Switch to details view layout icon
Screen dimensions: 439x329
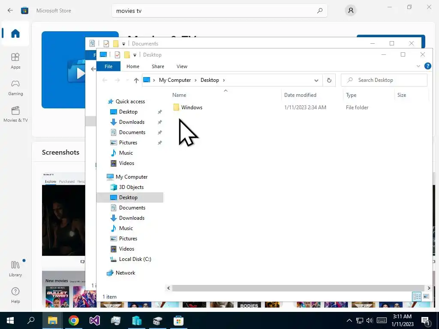(417, 296)
